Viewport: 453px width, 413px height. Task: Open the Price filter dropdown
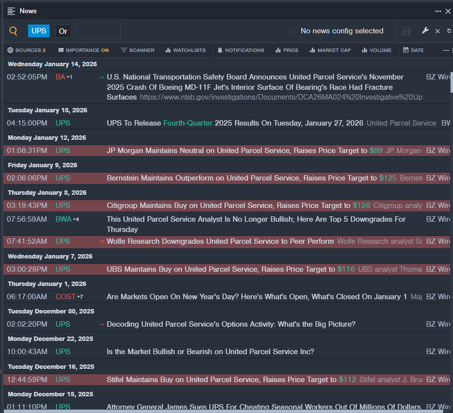pos(287,50)
